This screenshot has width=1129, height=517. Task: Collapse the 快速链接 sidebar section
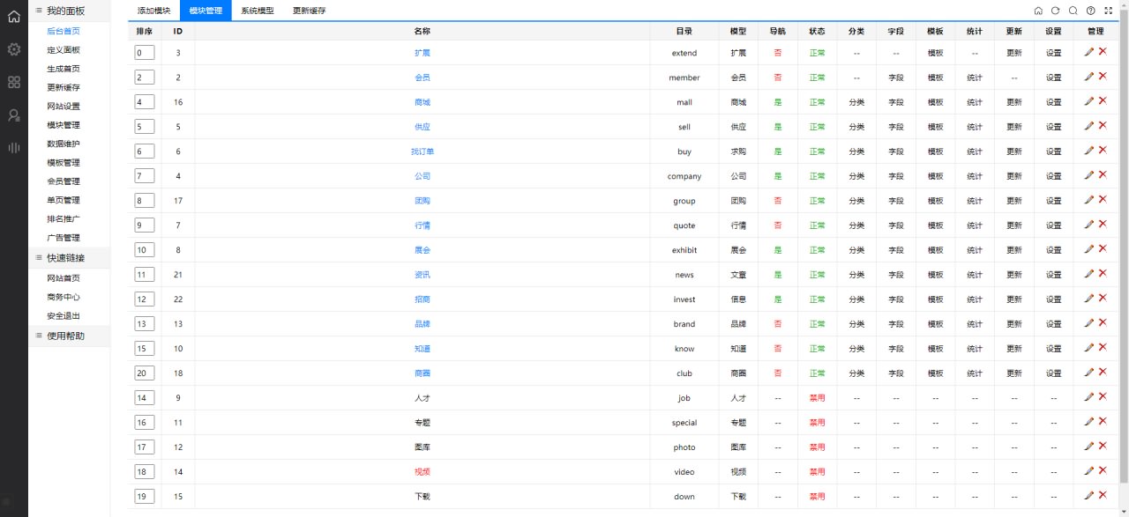tap(65, 258)
